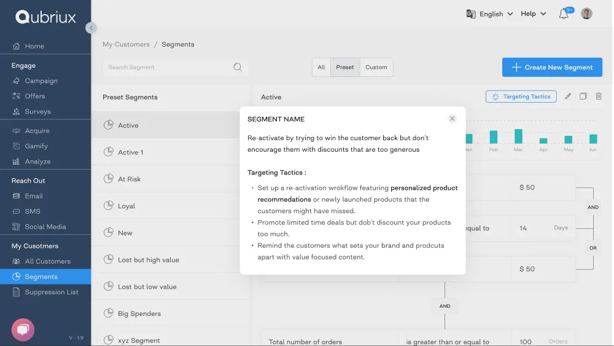
Task: Expand the Help dropdown menu
Action: click(x=534, y=14)
